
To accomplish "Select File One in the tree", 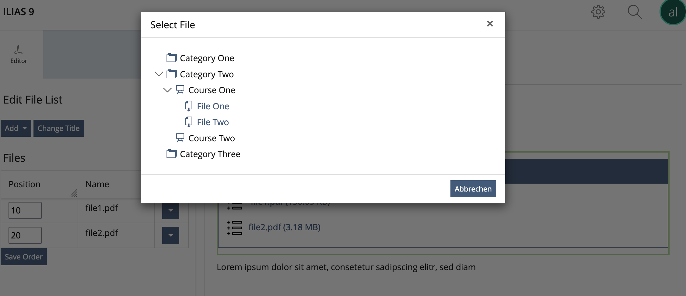I will click(213, 106).
